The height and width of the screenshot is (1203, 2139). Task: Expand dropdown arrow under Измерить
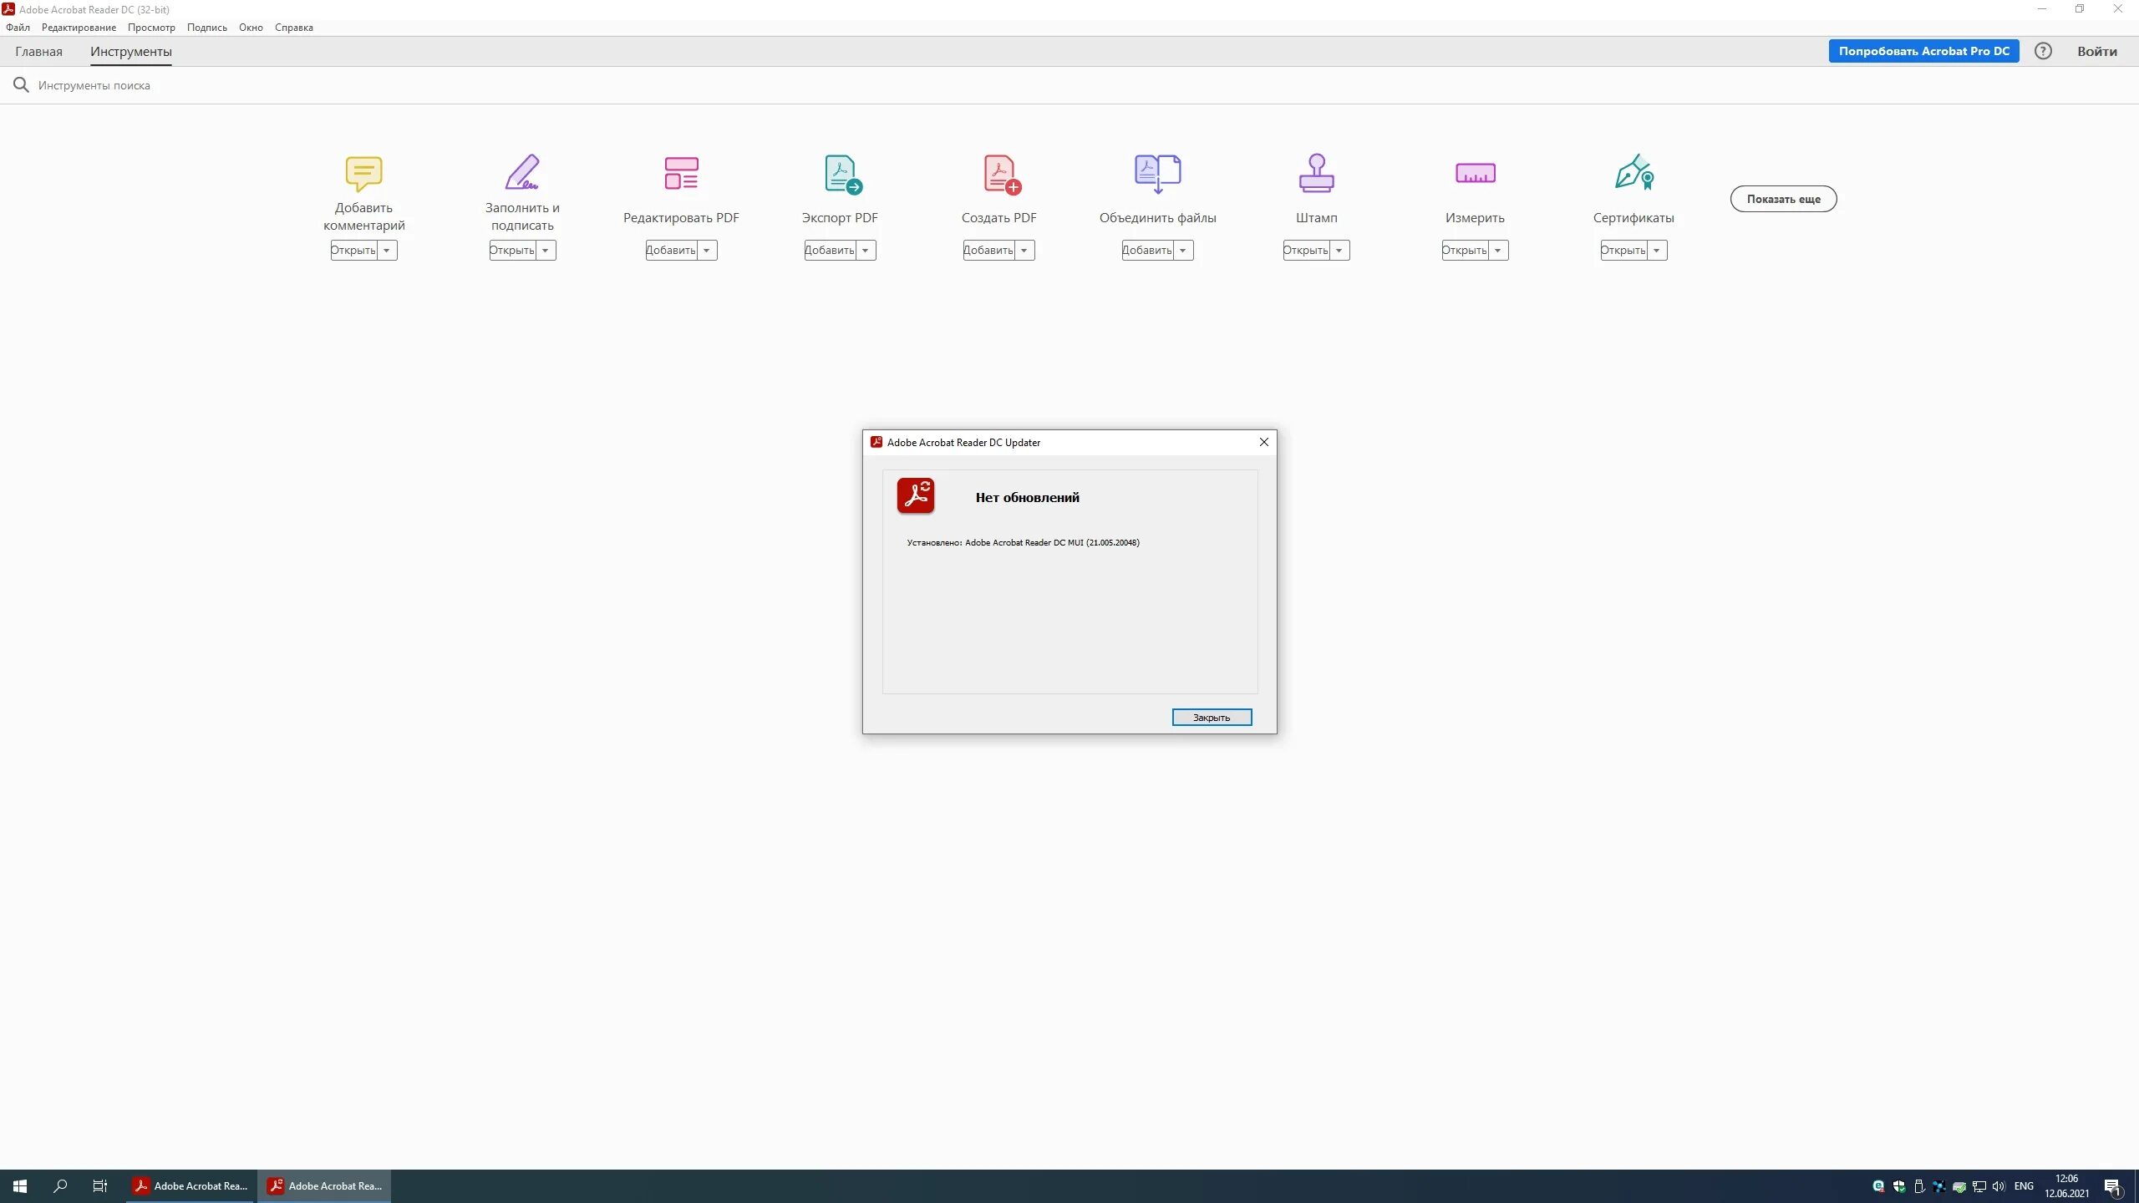1498,251
